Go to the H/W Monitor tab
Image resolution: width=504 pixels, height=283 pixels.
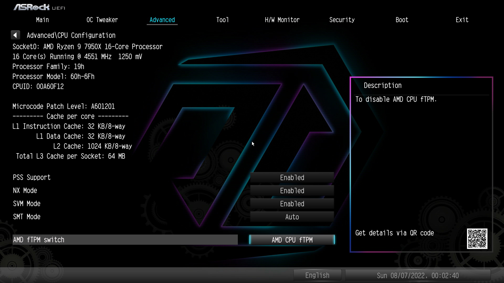[282, 20]
